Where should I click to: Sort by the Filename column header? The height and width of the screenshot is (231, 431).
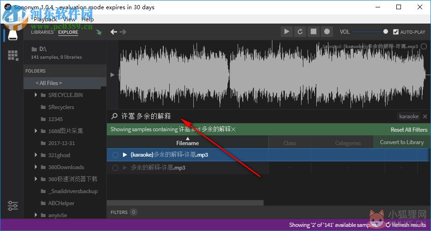point(187,142)
